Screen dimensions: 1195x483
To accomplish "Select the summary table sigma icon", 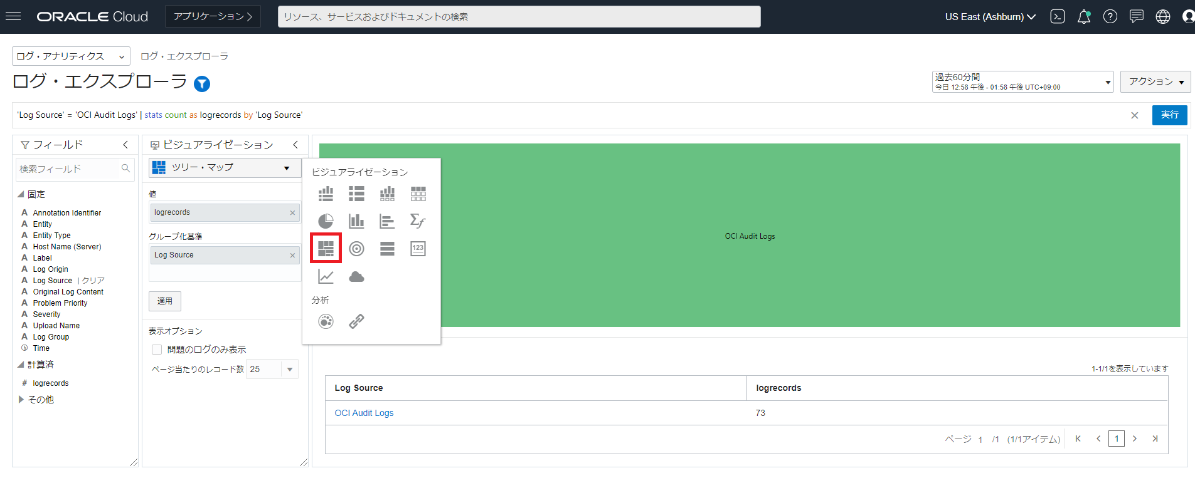I will click(x=418, y=221).
